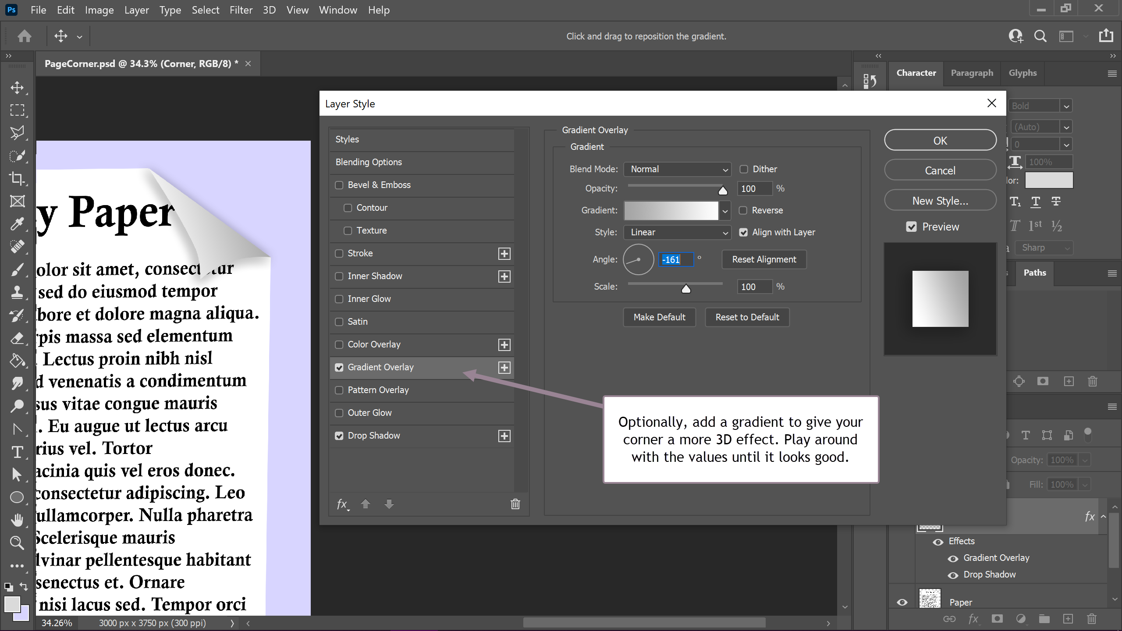Image resolution: width=1122 pixels, height=631 pixels.
Task: Hide the Drop Shadow effect eye icon
Action: (953, 575)
